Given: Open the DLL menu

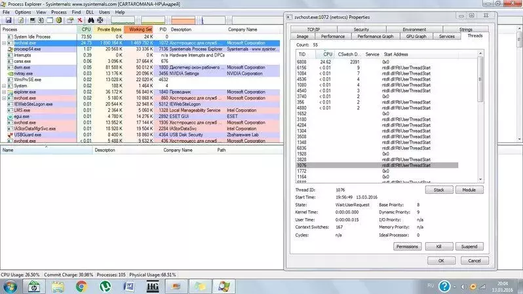Looking at the screenshot, I should tap(90, 12).
